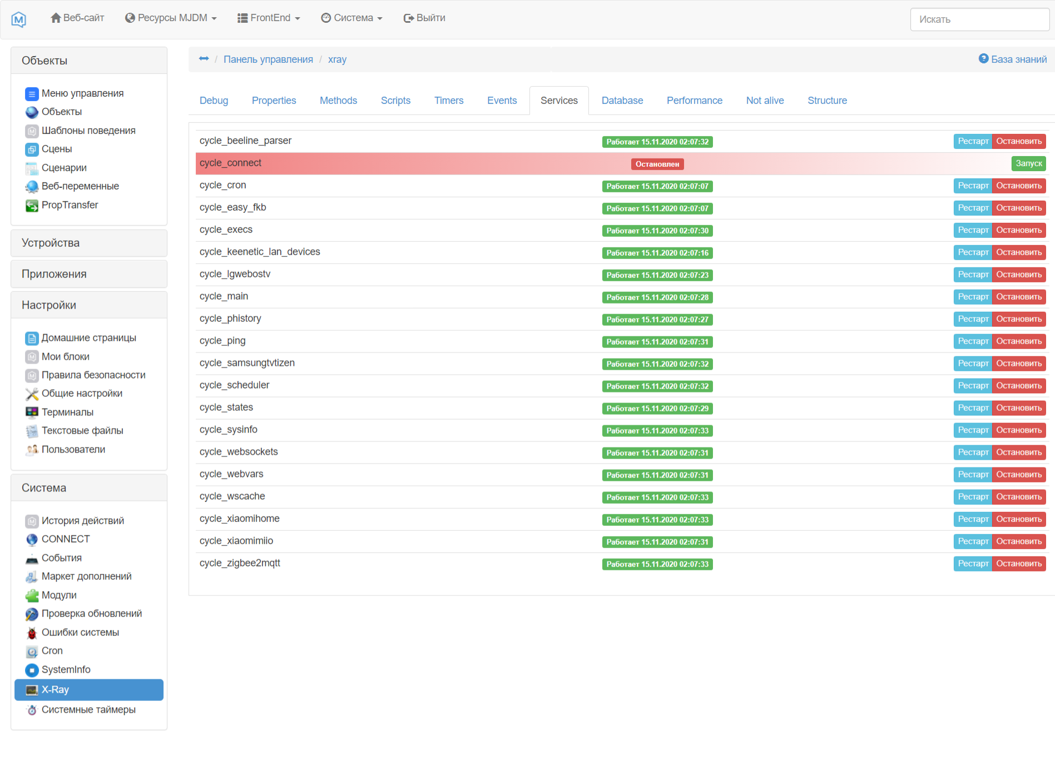Click the Маркет дополнений icon

pyautogui.click(x=31, y=576)
